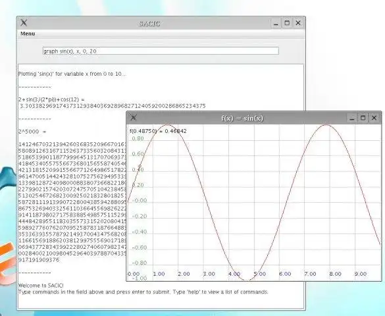Click the X icon in SACIC title bar
Screen dimensions: 385x316
tap(24, 23)
